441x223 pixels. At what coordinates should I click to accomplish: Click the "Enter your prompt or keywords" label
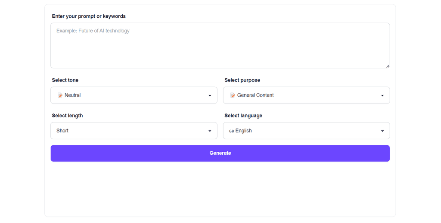point(89,16)
